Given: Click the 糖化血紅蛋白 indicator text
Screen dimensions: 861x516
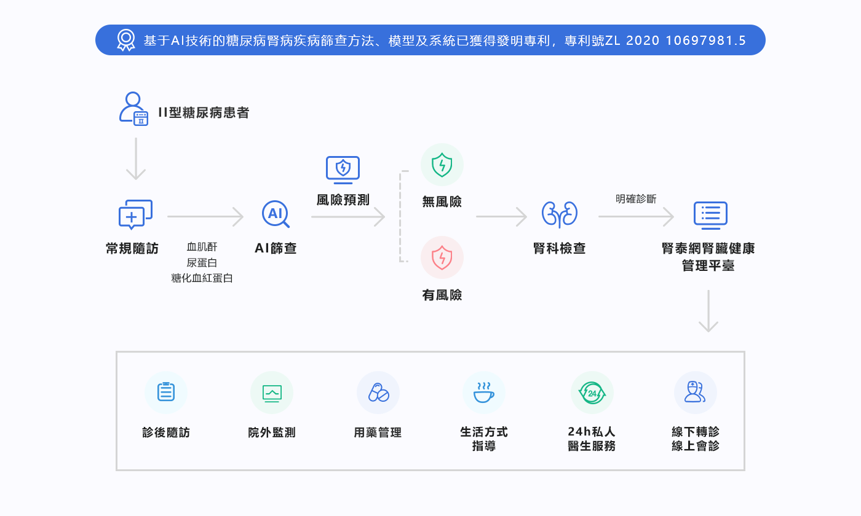Looking at the screenshot, I should (202, 278).
